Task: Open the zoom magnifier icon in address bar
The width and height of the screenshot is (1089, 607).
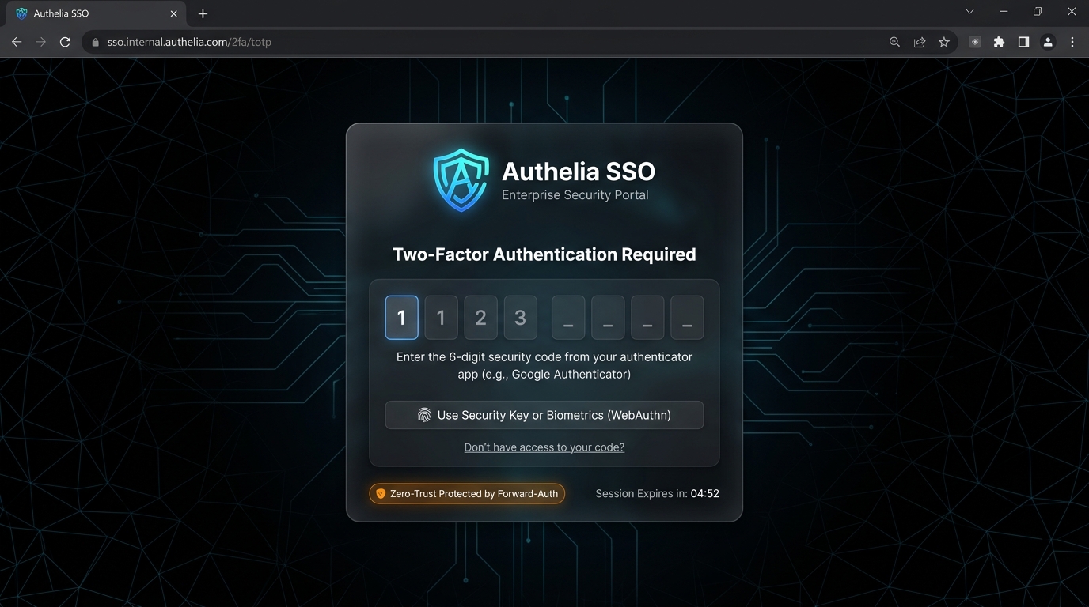Action: click(894, 42)
